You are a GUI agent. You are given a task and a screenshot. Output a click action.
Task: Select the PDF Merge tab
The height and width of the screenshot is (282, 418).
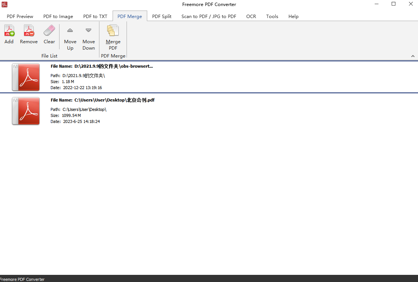tap(130, 16)
